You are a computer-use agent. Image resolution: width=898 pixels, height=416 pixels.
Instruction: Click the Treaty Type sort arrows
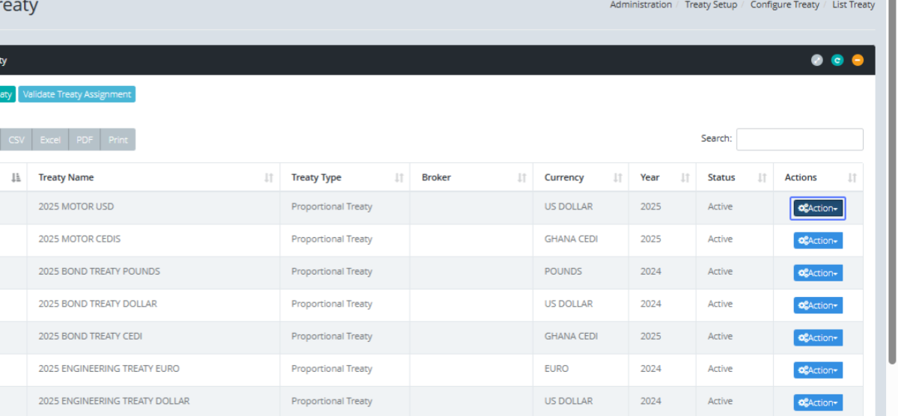tap(399, 178)
